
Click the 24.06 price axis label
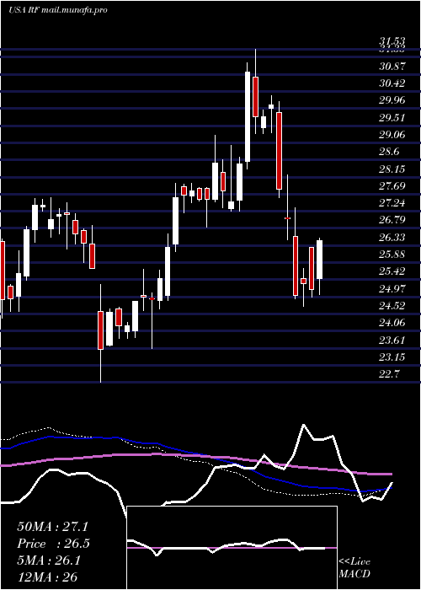pos(392,323)
